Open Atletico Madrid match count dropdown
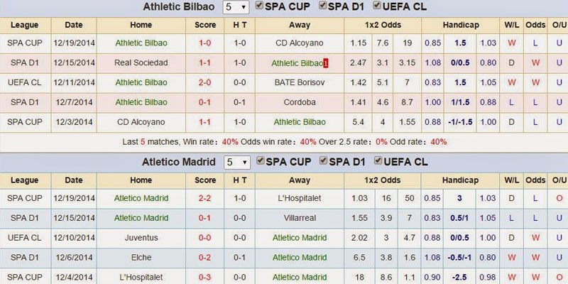The width and height of the screenshot is (568, 284). tap(236, 163)
